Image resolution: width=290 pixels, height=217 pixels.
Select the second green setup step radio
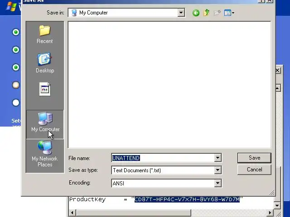pyautogui.click(x=16, y=50)
